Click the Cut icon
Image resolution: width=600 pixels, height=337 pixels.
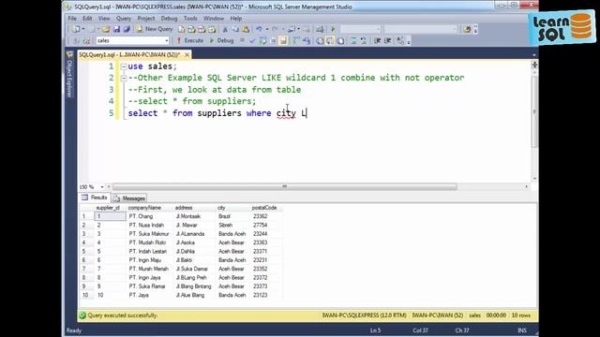pyautogui.click(x=225, y=29)
